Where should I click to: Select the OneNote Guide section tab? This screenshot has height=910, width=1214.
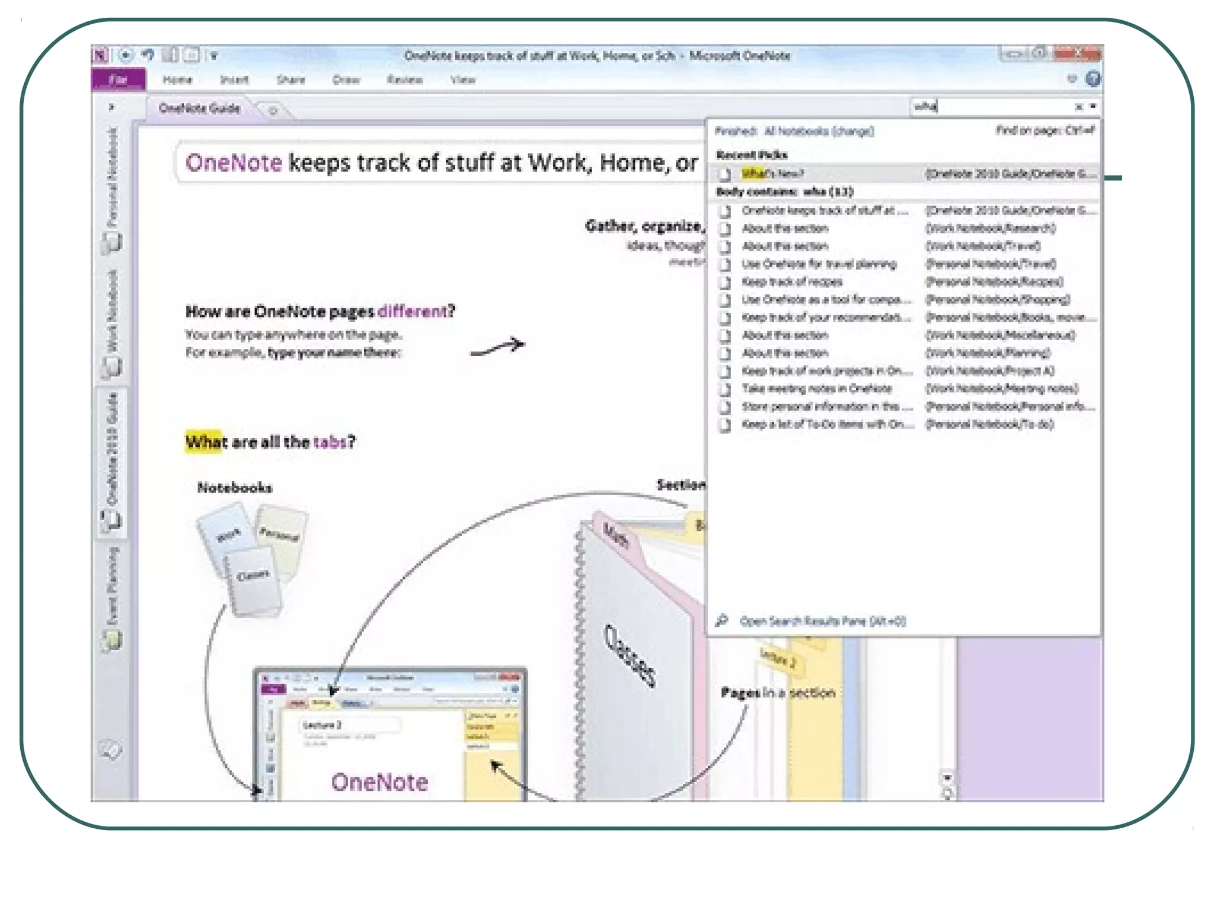pyautogui.click(x=199, y=108)
